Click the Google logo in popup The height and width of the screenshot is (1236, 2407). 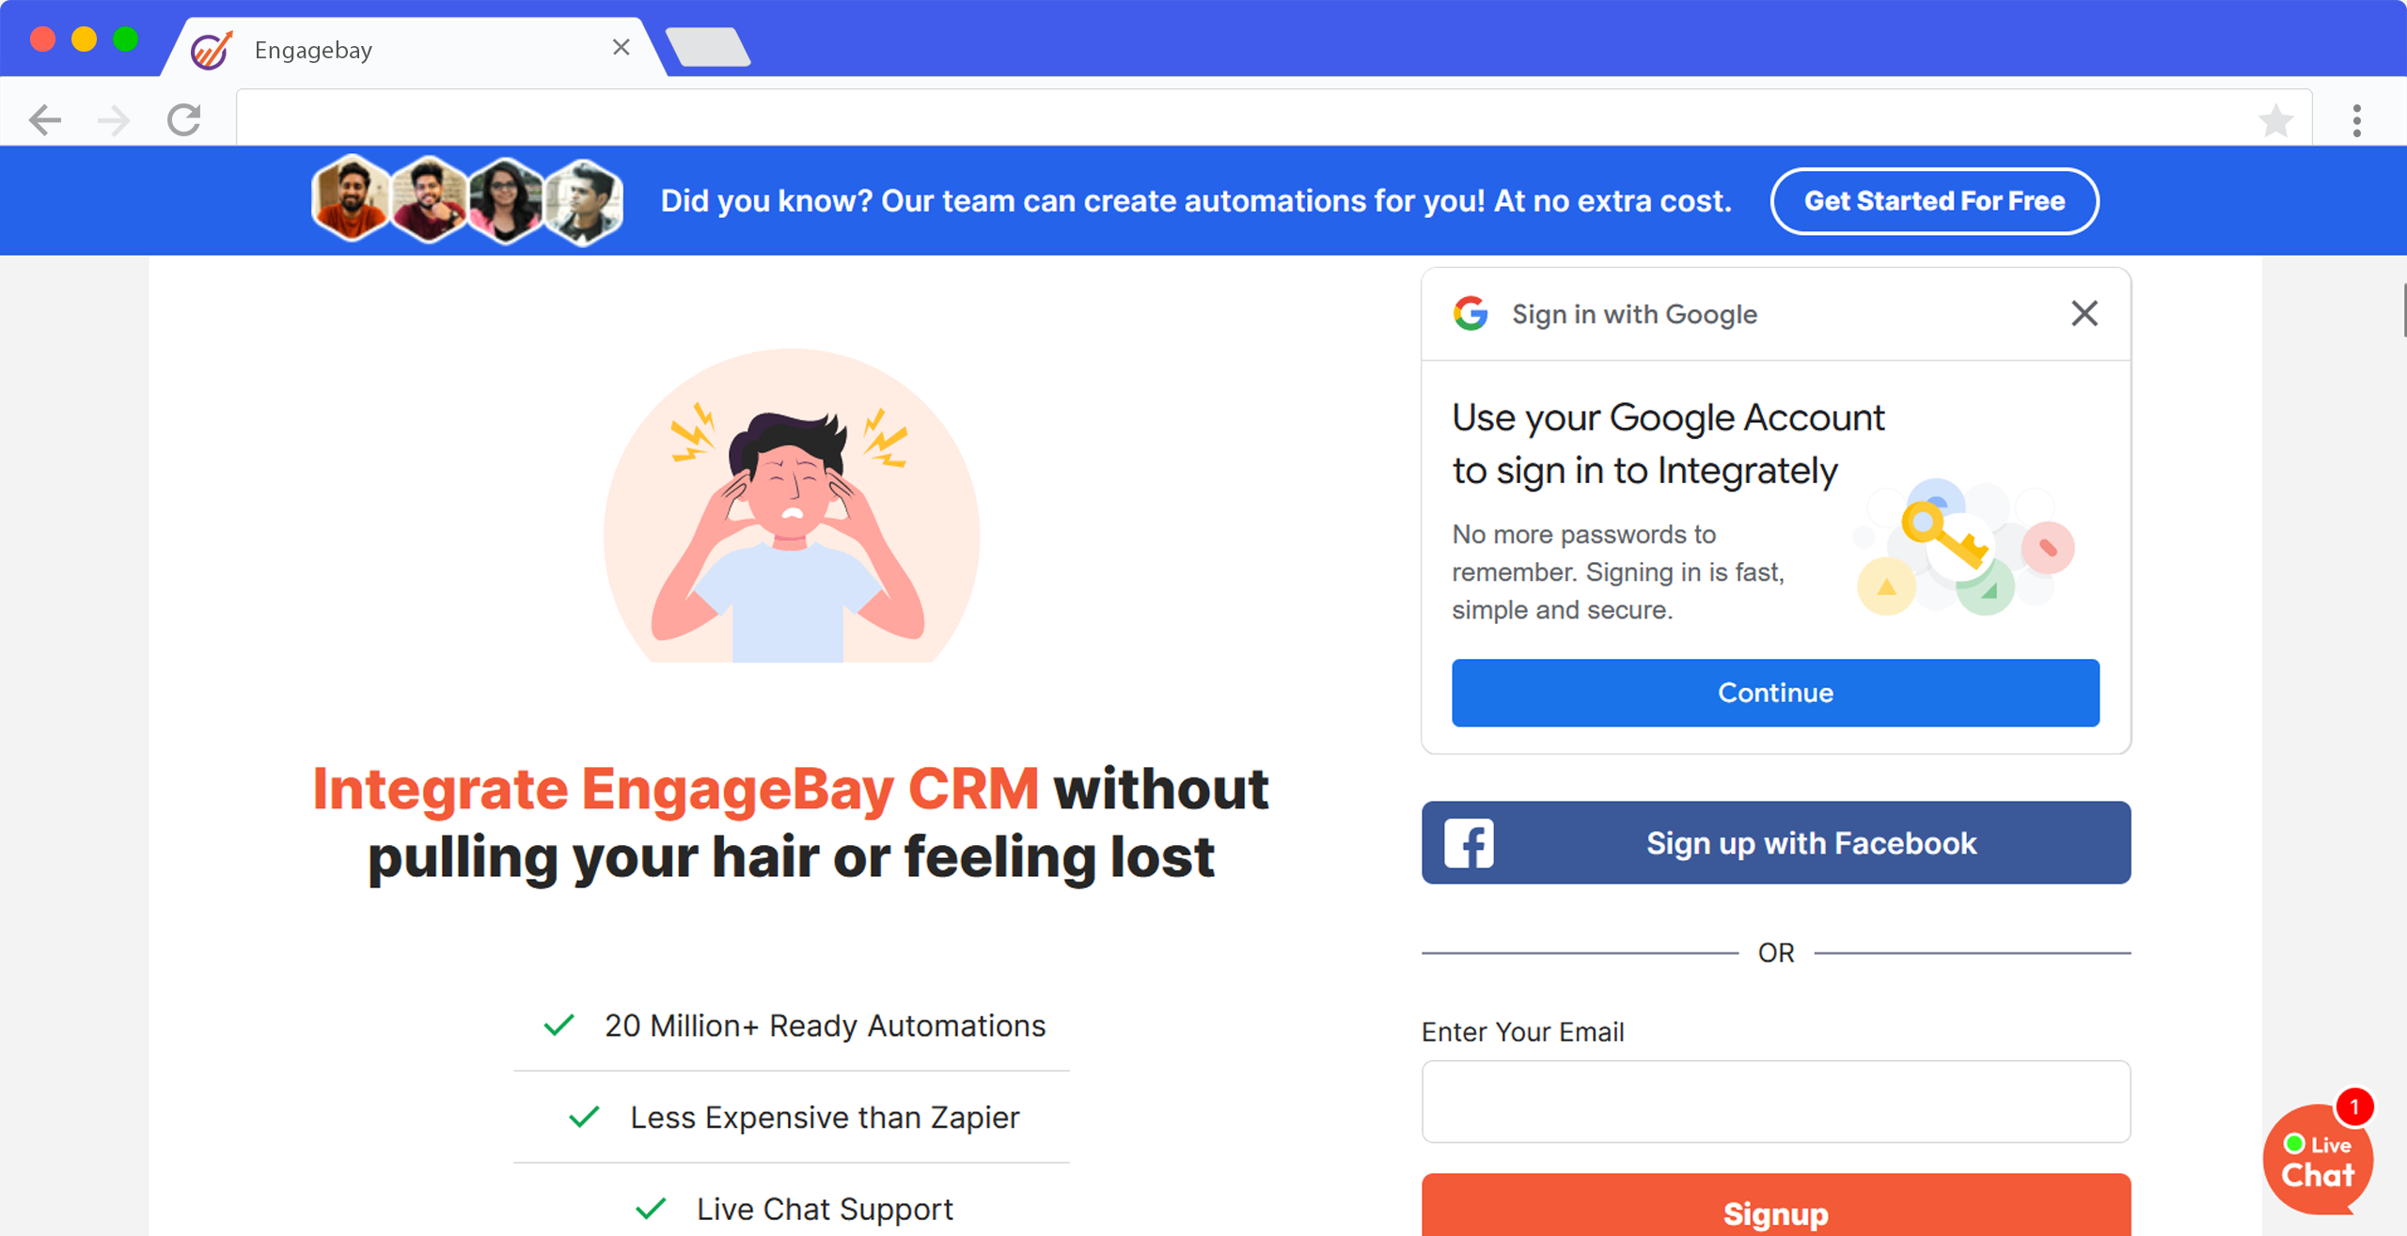pyautogui.click(x=1471, y=313)
